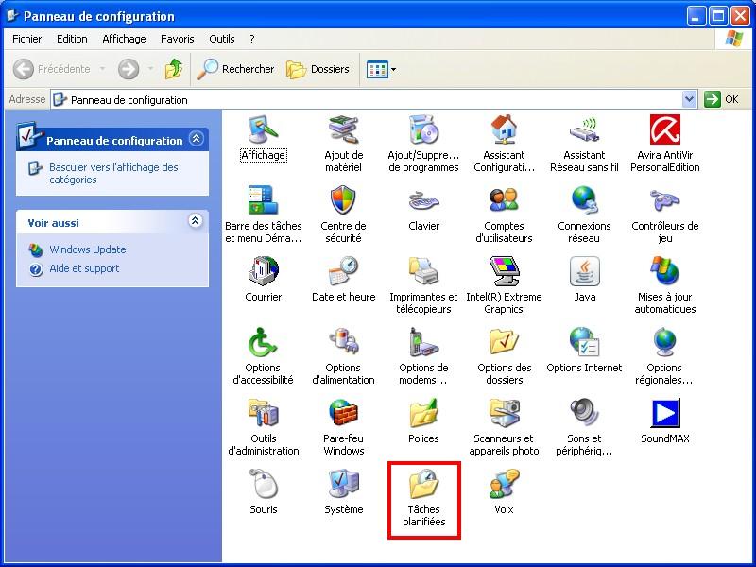
Task: Open Outils d'administration icon
Action: click(264, 413)
